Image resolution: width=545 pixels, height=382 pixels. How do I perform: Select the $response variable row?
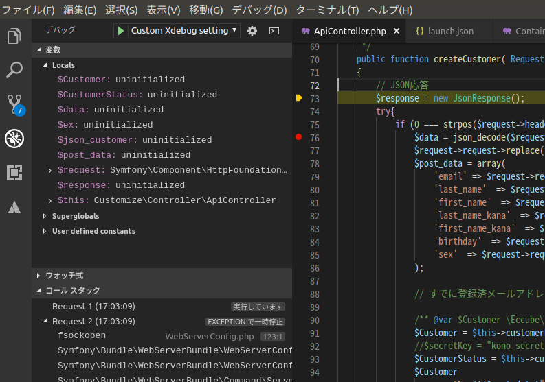(x=162, y=185)
